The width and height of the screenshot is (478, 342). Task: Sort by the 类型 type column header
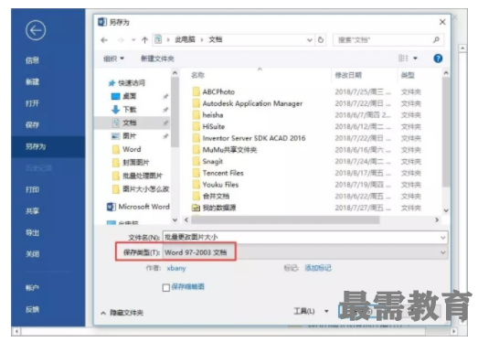click(x=408, y=75)
